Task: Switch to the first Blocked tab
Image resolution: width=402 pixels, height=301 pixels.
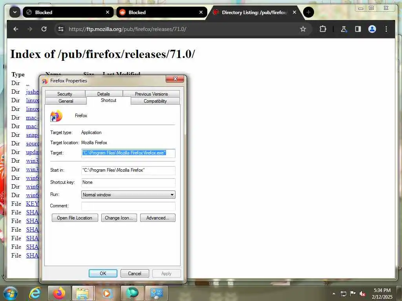Action: [x=68, y=12]
